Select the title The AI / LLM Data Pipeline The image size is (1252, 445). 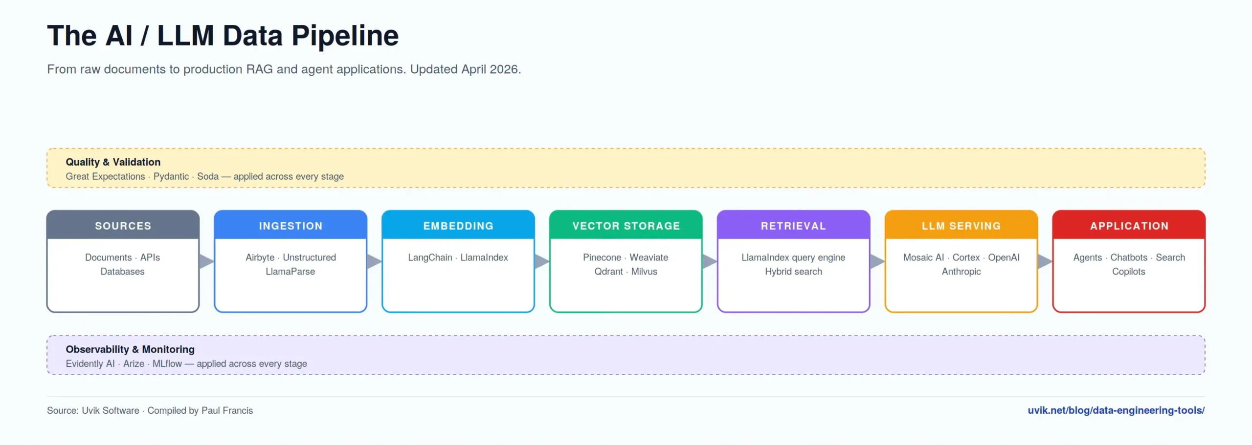[223, 36]
